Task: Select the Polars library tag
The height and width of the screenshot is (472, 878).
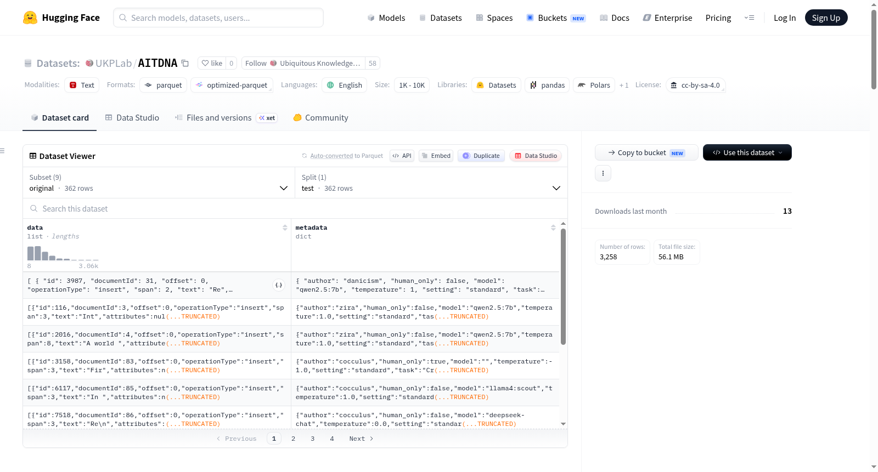Action: click(x=594, y=85)
